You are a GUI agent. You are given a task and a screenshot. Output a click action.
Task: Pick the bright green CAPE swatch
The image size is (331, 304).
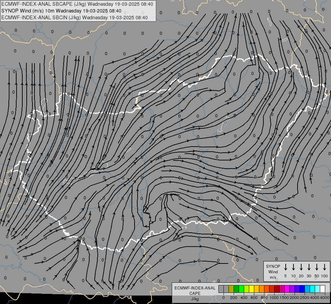(x=241, y=289)
